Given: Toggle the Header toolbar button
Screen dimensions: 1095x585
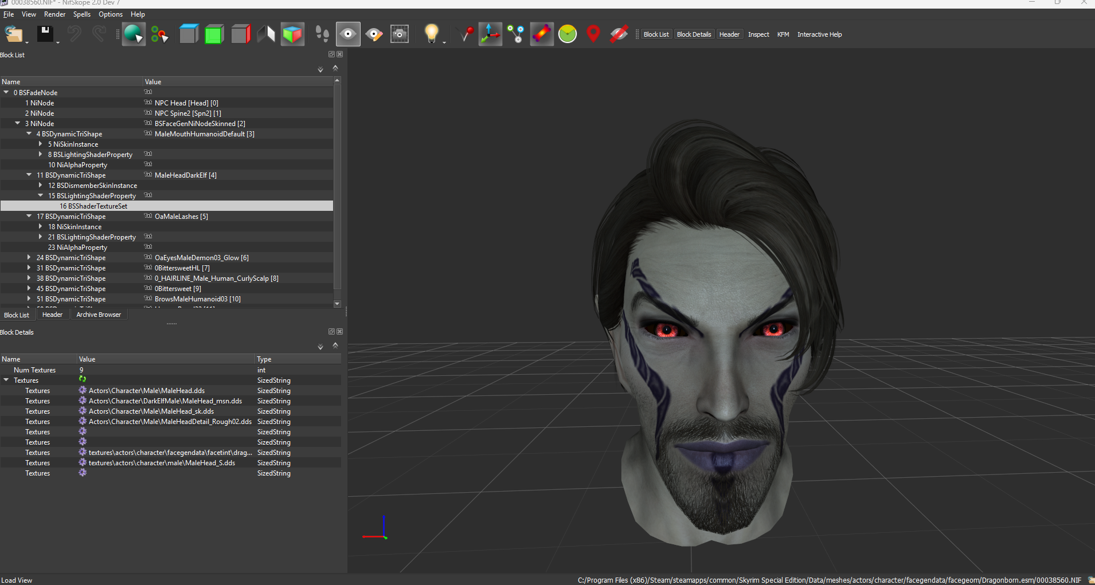Looking at the screenshot, I should pos(729,34).
